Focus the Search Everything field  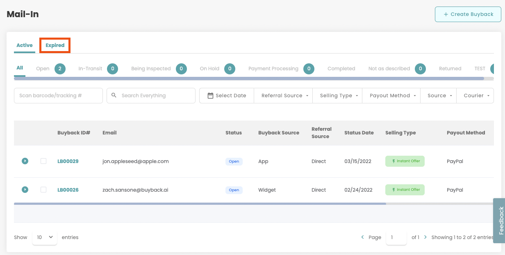point(151,96)
